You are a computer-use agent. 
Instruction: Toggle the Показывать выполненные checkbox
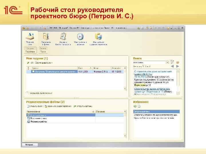[x=27, y=93]
